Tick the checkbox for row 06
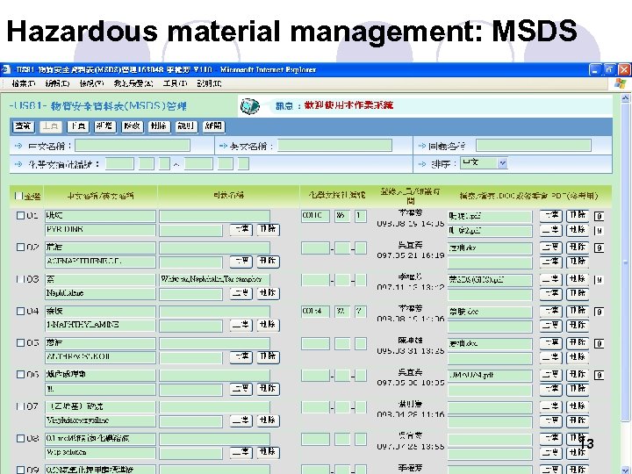 coord(20,375)
